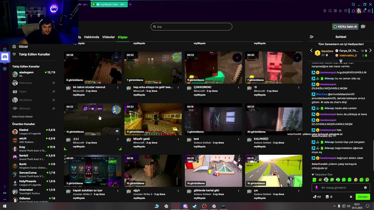Open the extensions cube icon

(x=353, y=11)
